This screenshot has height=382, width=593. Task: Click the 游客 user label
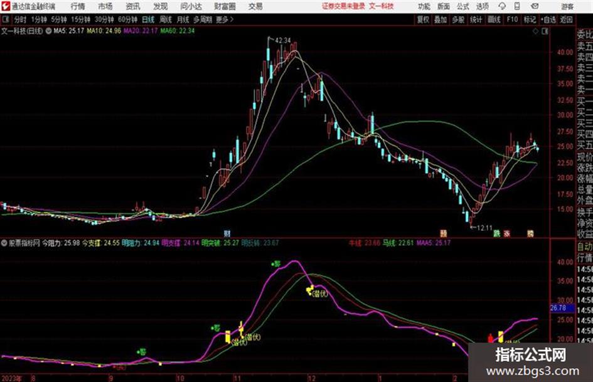click(567, 6)
